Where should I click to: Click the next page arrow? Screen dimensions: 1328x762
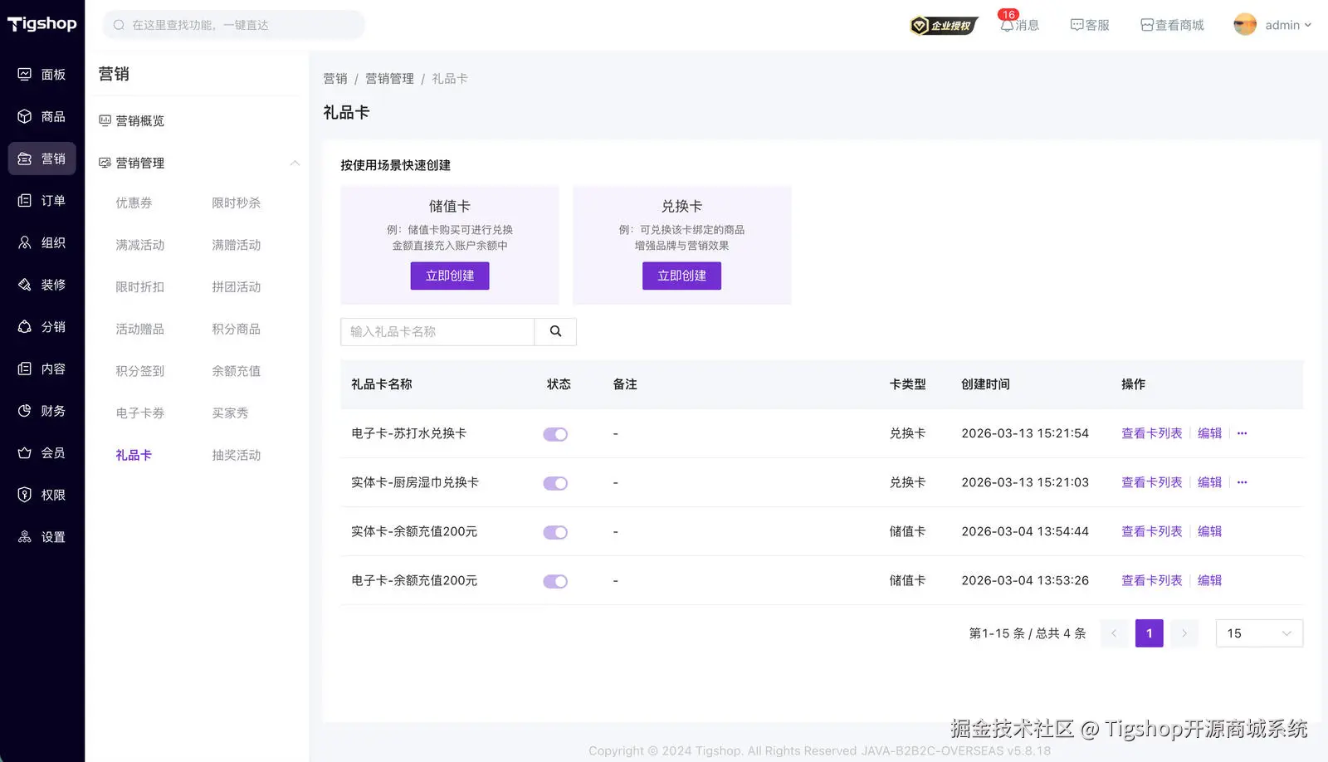tap(1184, 633)
